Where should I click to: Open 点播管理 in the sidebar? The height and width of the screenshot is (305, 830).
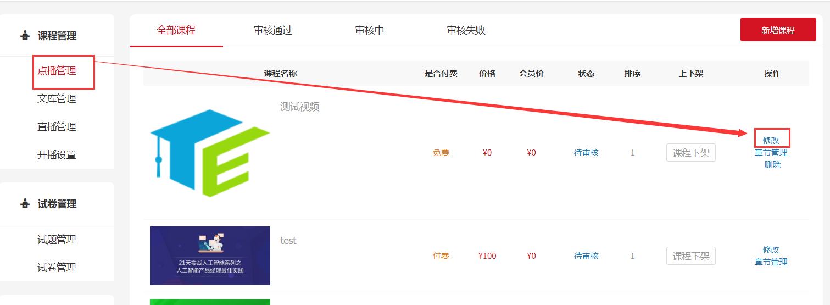click(57, 71)
